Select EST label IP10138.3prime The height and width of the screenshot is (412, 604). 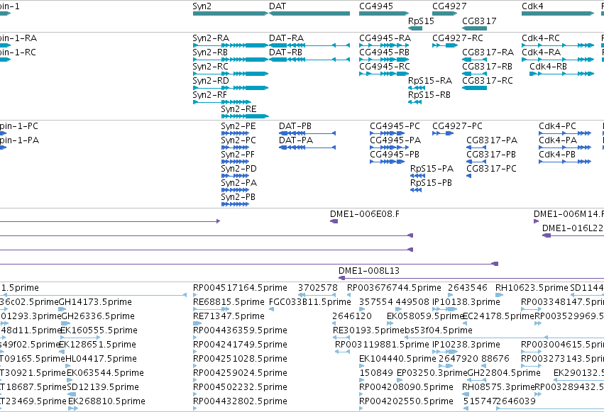466,302
